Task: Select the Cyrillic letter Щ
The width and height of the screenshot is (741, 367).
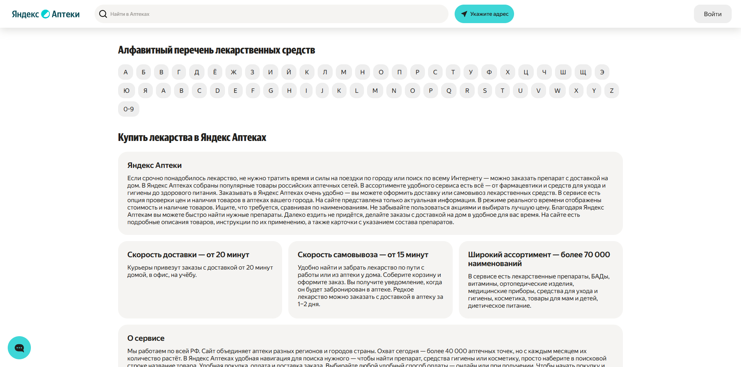Action: [x=583, y=72]
